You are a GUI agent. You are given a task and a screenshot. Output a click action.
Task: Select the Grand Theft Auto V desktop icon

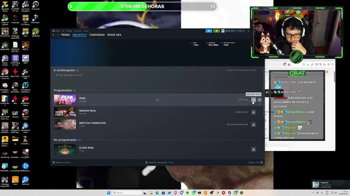tap(5, 114)
